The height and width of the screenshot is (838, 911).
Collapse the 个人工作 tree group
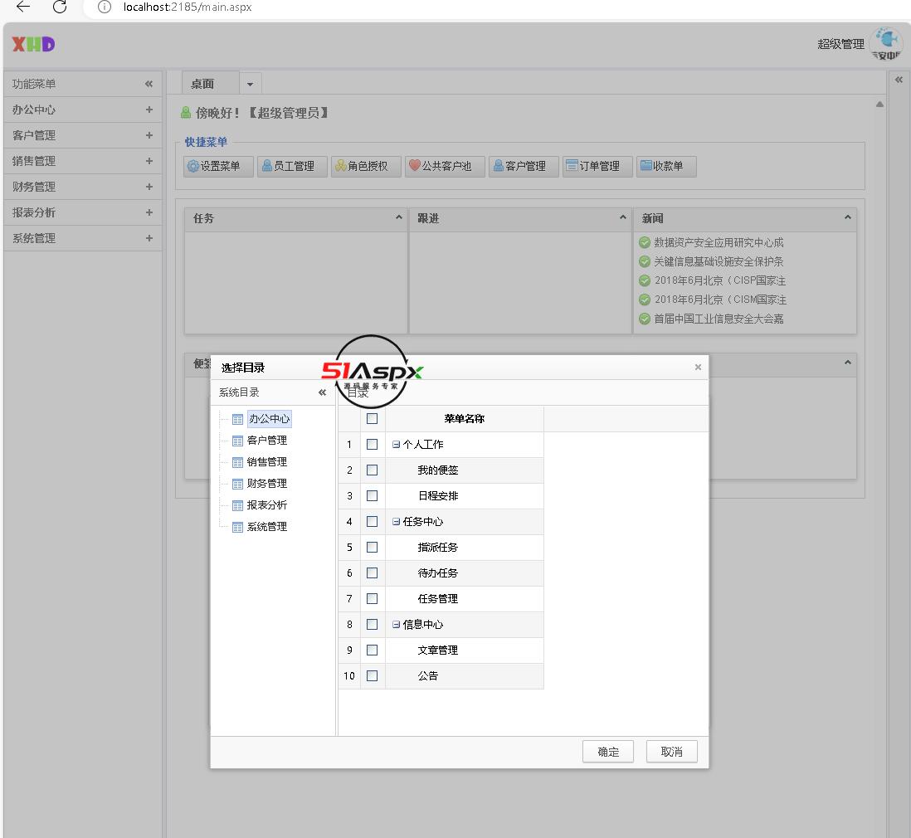click(396, 445)
